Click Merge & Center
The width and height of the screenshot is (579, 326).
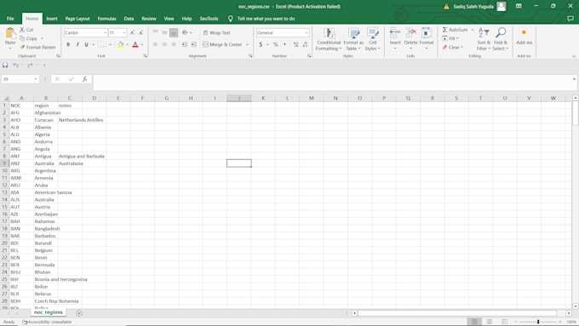click(223, 44)
